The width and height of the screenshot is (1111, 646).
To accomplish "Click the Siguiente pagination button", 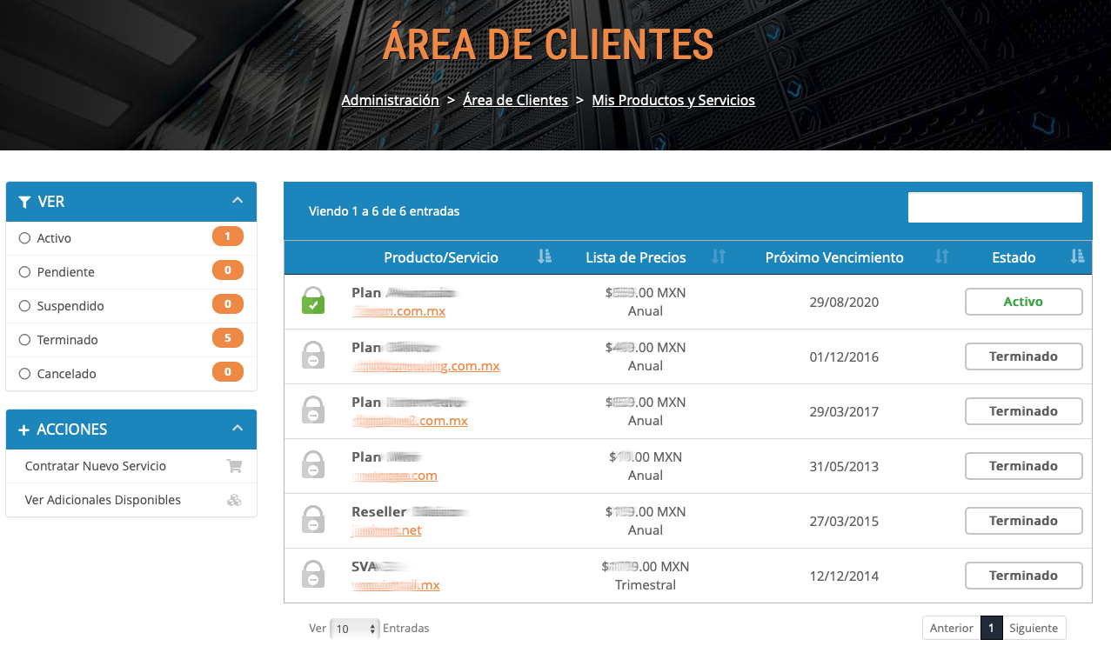I will click(x=1034, y=628).
